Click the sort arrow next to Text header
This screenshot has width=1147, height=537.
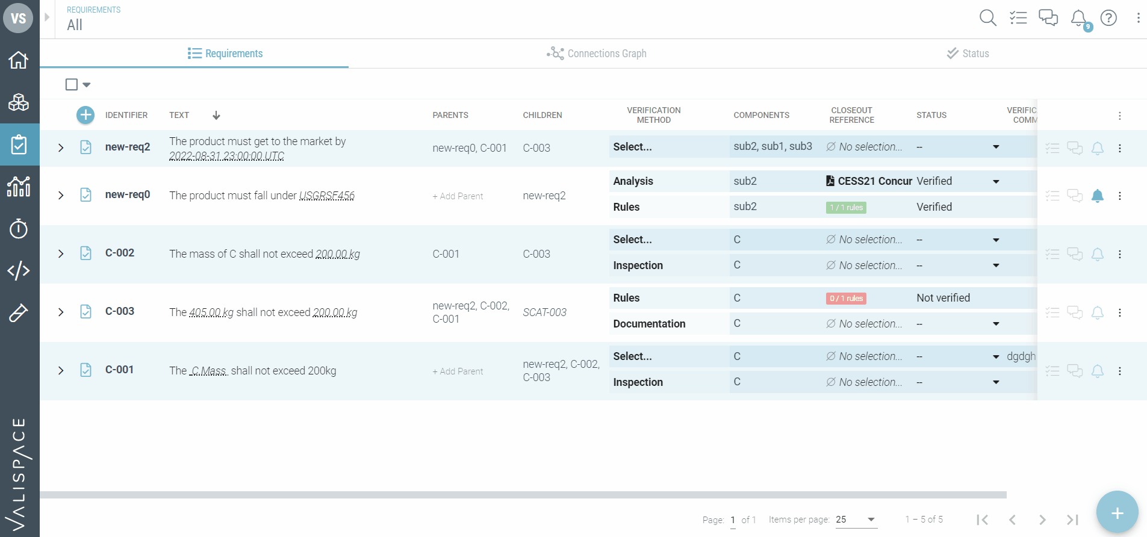(216, 115)
